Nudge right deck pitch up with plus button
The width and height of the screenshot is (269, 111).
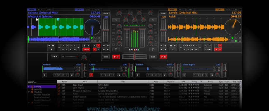[x=165, y=46]
